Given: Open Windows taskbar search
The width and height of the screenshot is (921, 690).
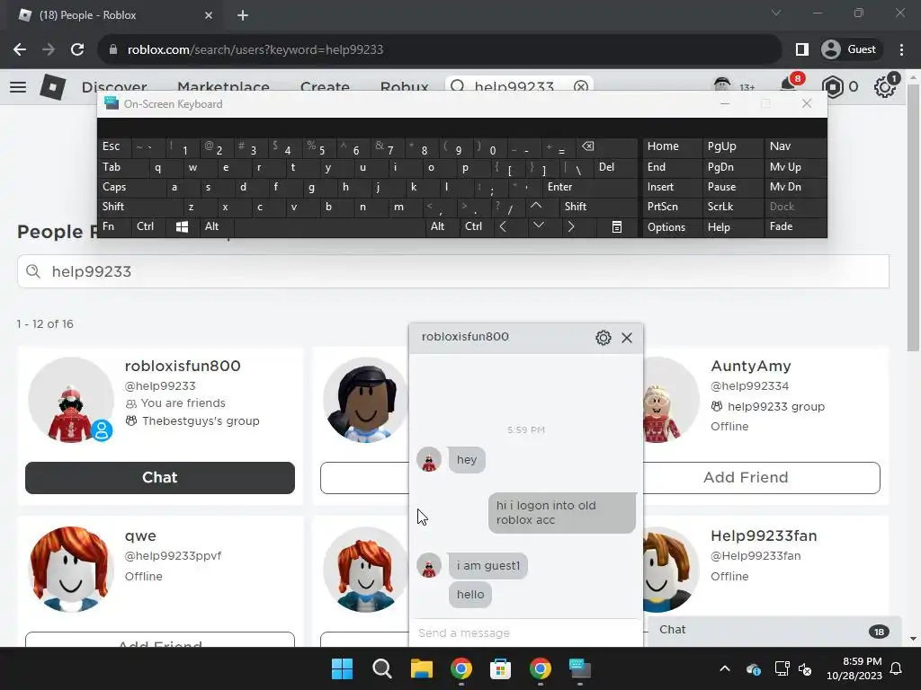Looking at the screenshot, I should coord(381,668).
